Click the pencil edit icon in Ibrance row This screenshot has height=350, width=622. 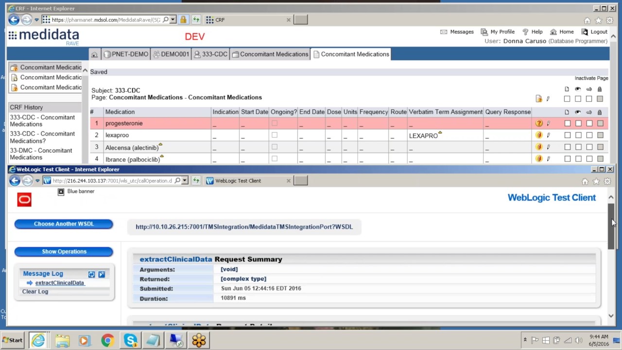pos(548,158)
